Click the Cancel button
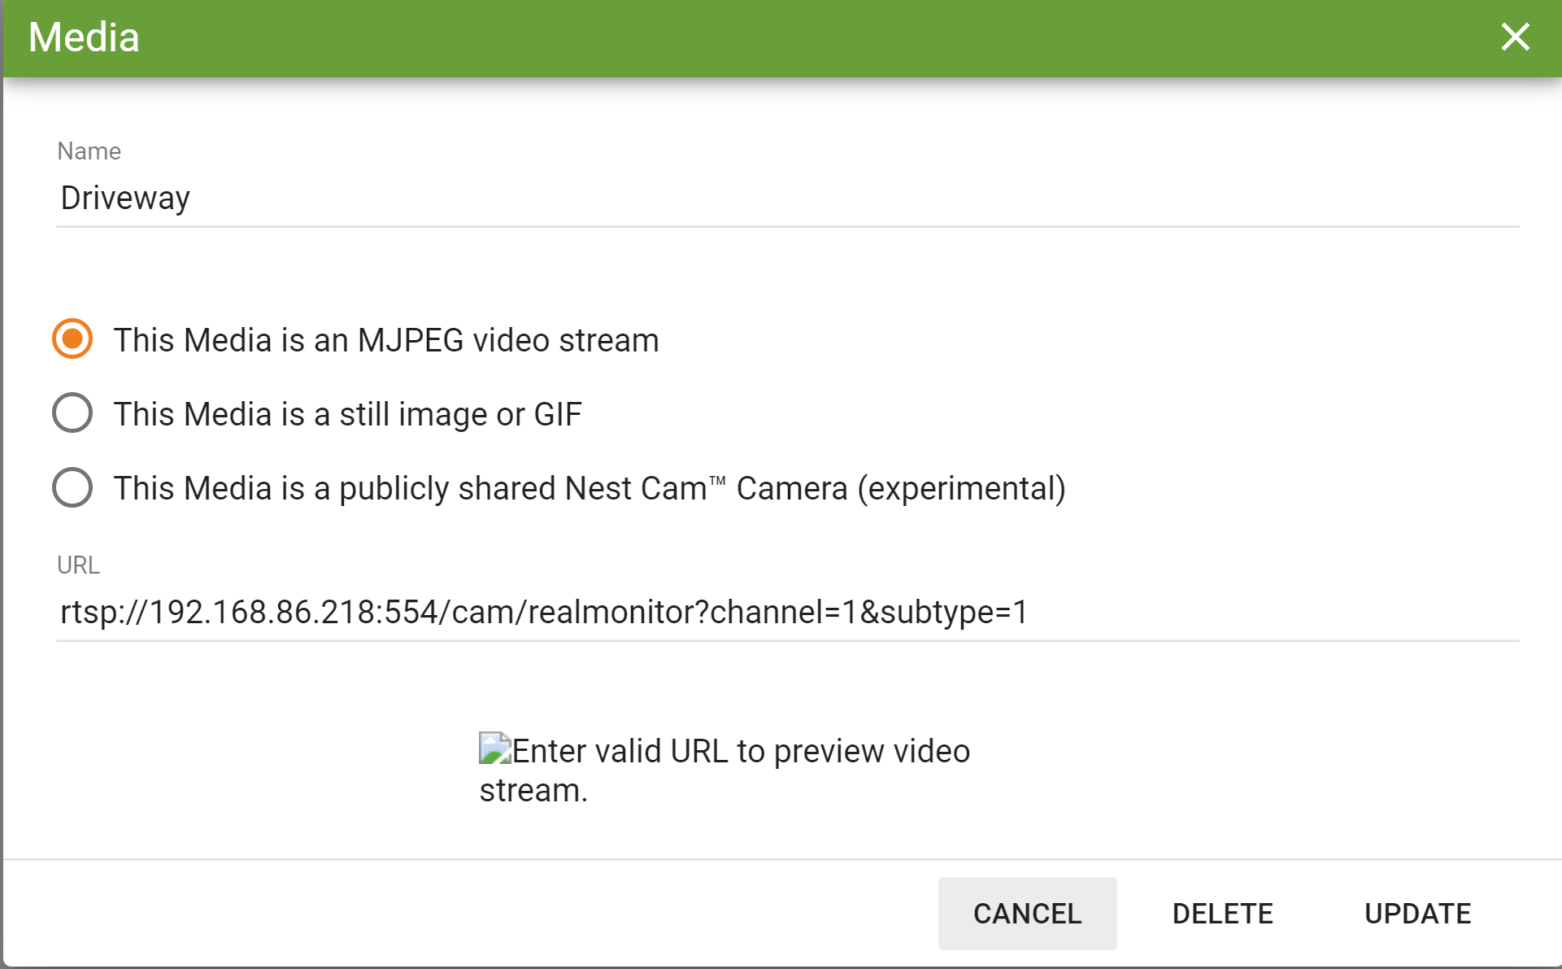Viewport: 1562px width, 969px height. click(x=1027, y=913)
